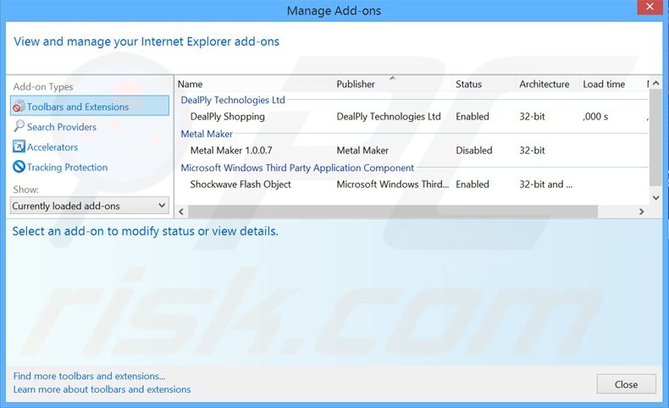Viewport: 669px width, 408px height.
Task: Click the Close button
Action: point(626,384)
